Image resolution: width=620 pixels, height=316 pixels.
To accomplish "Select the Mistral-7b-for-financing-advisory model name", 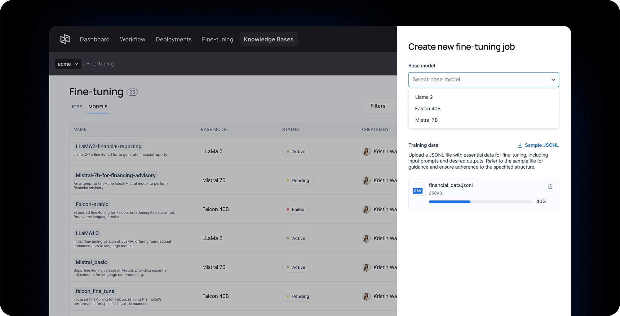I will [x=115, y=175].
